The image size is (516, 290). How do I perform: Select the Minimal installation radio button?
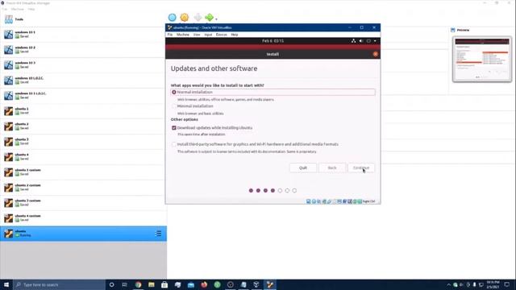click(x=174, y=106)
